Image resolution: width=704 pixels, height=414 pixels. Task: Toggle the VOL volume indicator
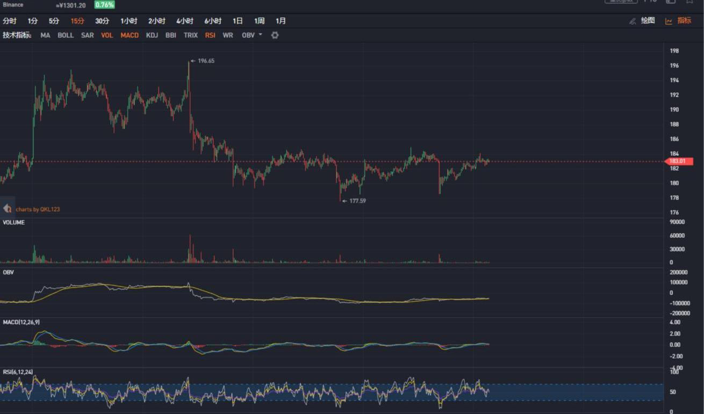click(107, 35)
